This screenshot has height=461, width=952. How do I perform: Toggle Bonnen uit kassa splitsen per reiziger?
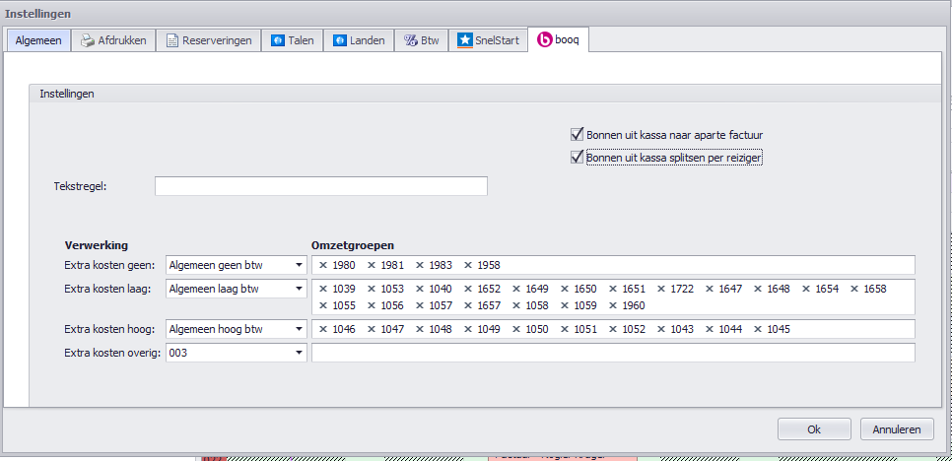tap(577, 157)
